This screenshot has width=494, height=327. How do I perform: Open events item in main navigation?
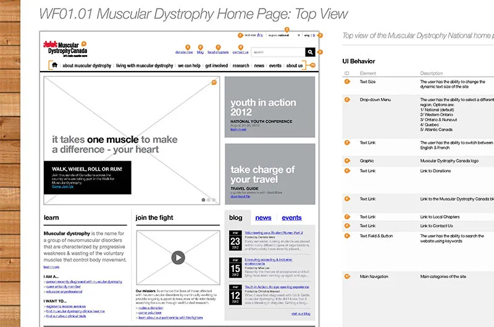coord(275,66)
